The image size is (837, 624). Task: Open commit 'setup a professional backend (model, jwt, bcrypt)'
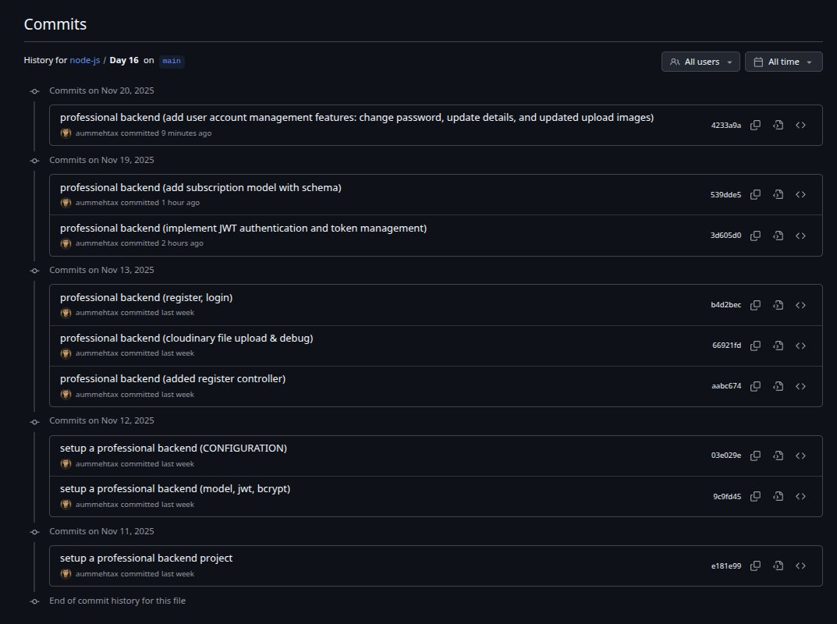pyautogui.click(x=175, y=488)
